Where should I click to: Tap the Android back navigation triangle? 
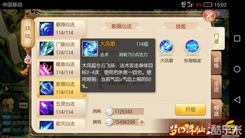pos(237,99)
